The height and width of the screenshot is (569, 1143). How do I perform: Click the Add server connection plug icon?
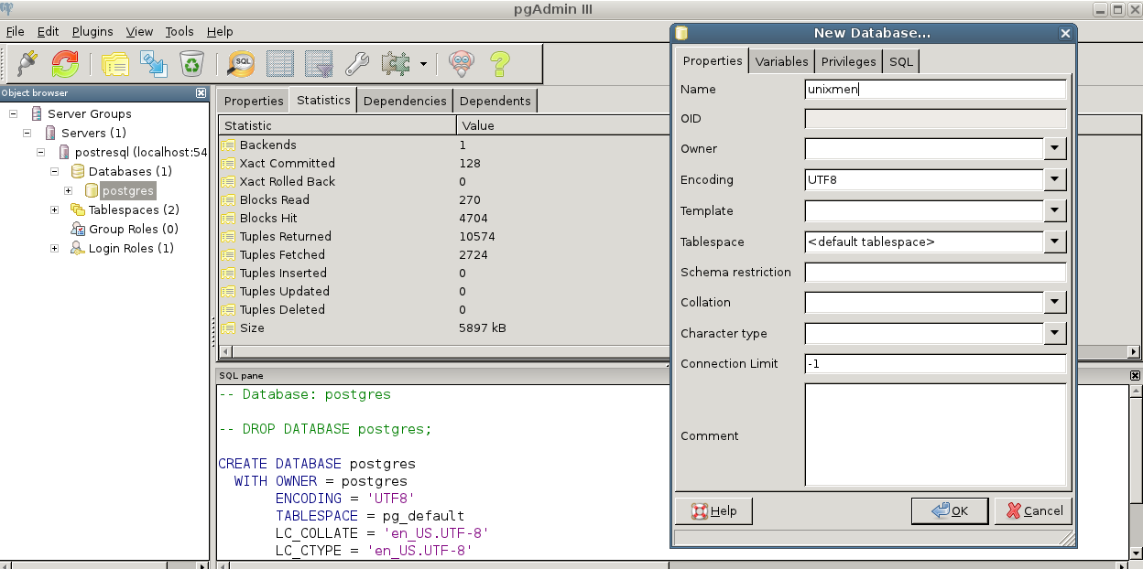[27, 63]
